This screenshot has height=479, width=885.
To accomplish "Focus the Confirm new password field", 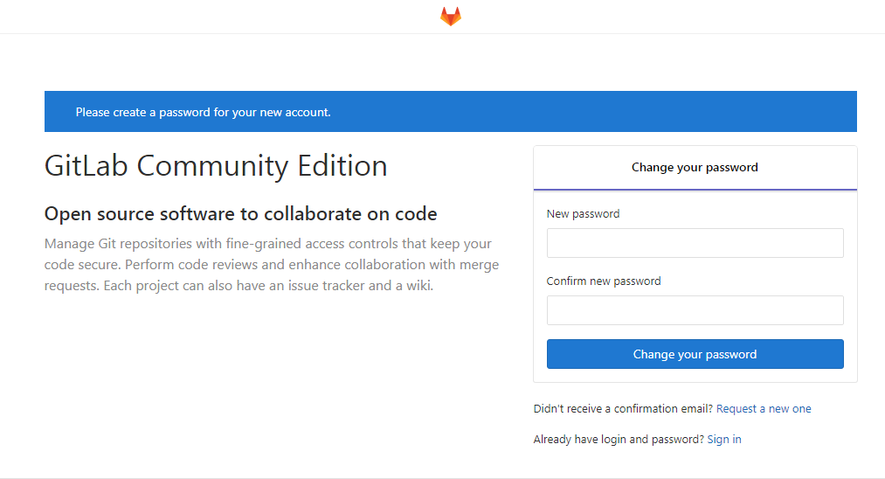I will (x=695, y=310).
